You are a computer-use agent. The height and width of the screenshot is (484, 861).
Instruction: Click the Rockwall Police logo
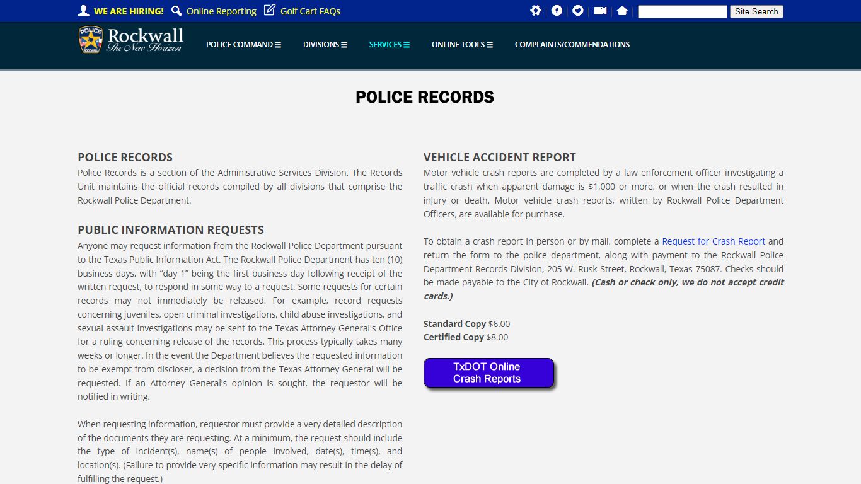click(x=131, y=40)
